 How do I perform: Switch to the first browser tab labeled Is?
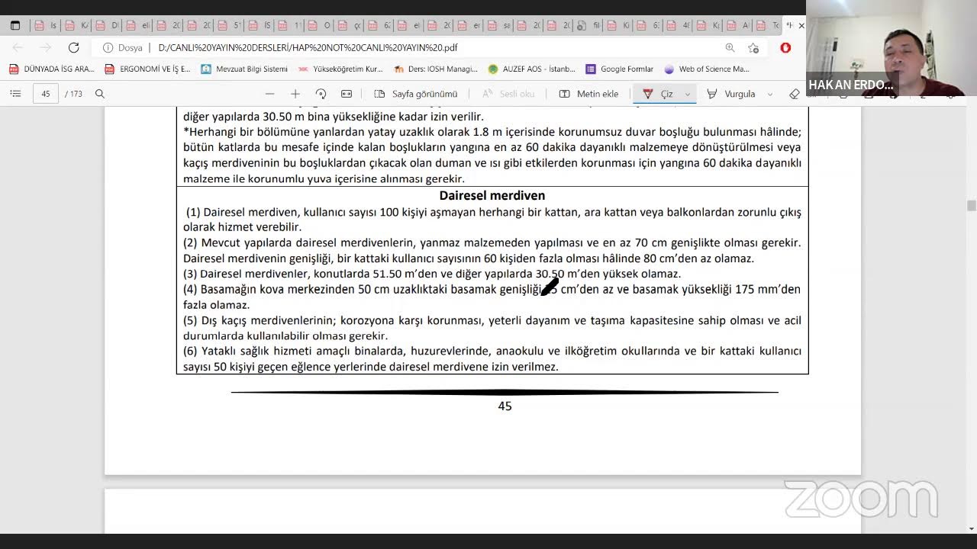click(x=45, y=25)
